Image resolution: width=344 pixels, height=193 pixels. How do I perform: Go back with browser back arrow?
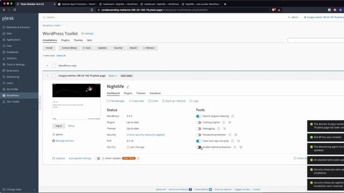point(4,10)
